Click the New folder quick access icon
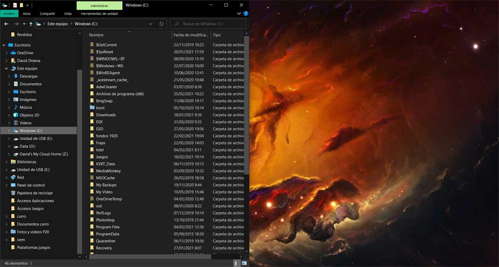 click(21, 5)
